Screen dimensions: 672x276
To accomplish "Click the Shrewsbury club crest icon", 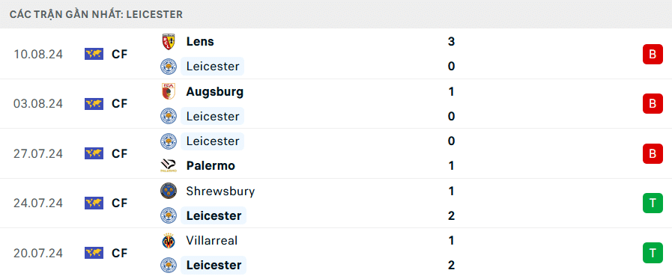I will tap(169, 191).
